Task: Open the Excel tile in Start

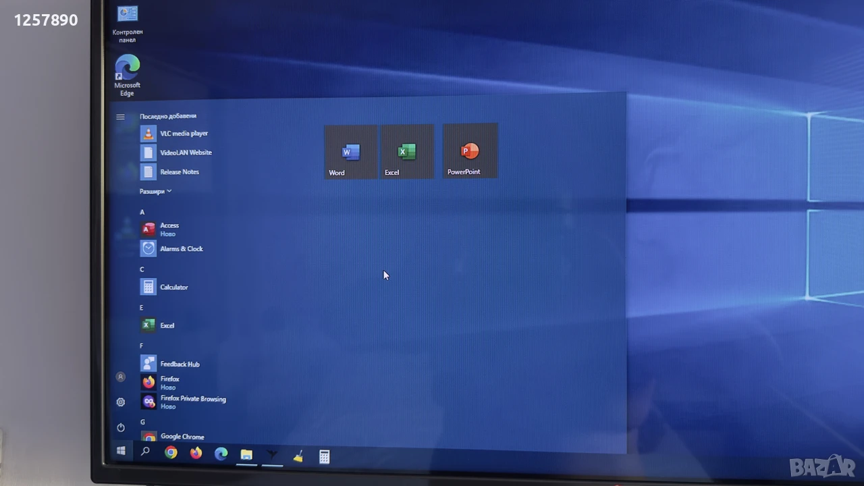Action: (407, 151)
